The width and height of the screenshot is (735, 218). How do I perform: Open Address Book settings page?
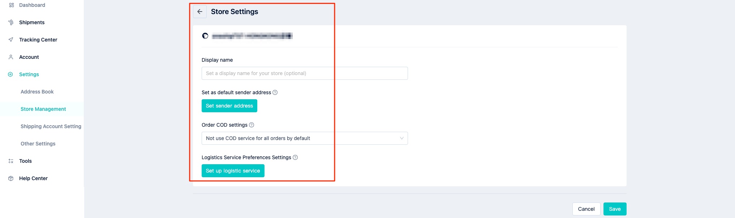click(x=37, y=92)
